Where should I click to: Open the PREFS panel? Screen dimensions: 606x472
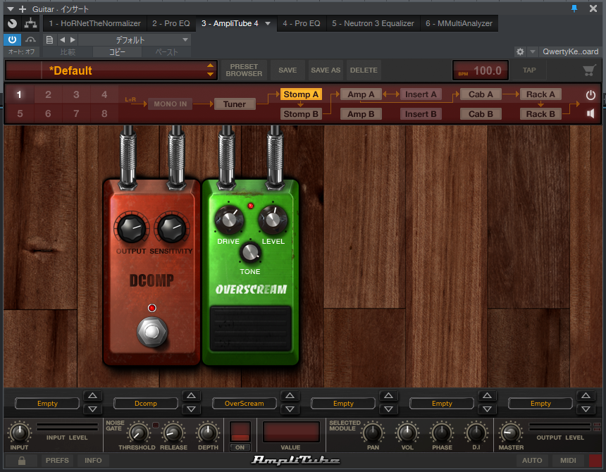(x=57, y=461)
